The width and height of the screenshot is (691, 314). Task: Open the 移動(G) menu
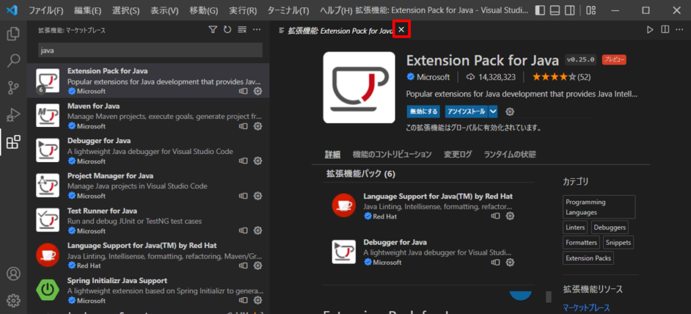coord(204,10)
